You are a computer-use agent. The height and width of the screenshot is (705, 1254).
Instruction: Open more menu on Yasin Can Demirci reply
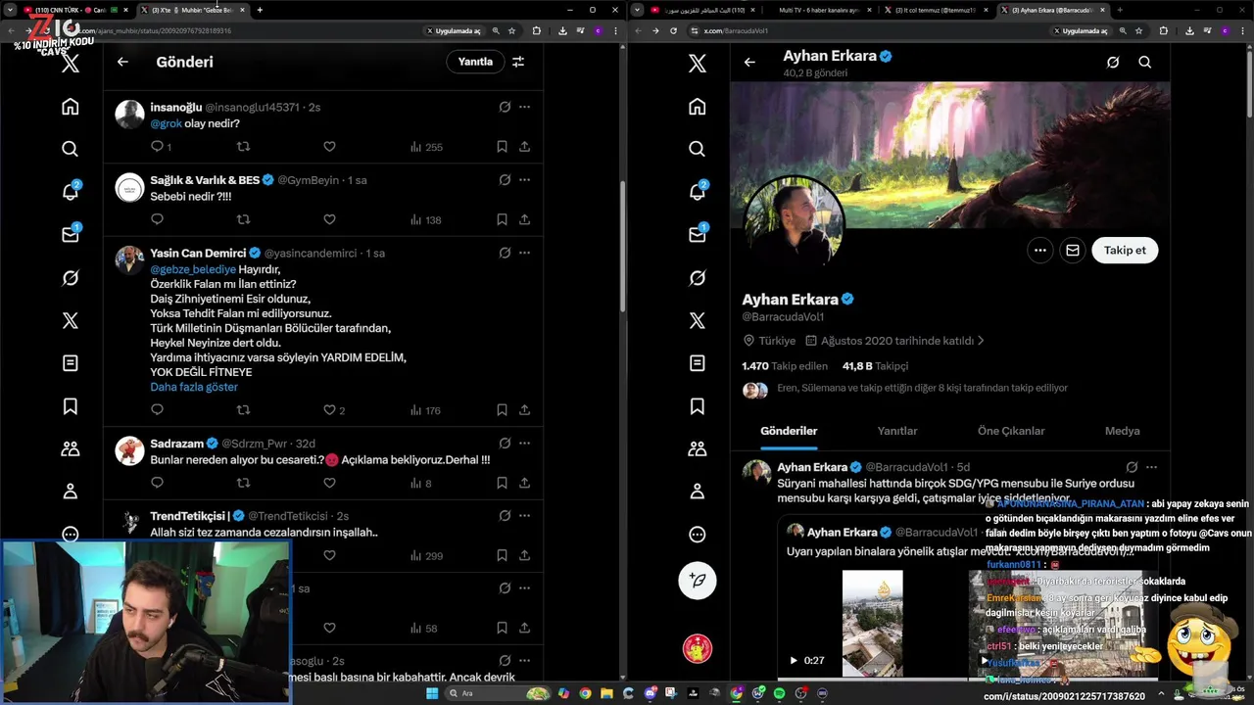coord(525,253)
